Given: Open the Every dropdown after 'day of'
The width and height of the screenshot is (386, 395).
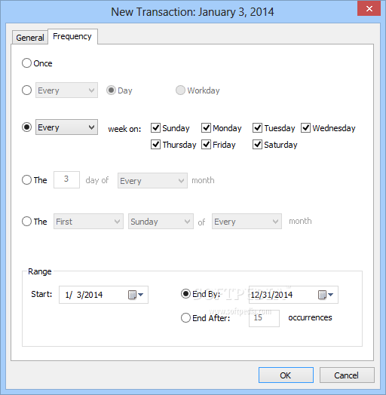Looking at the screenshot, I should [x=152, y=180].
